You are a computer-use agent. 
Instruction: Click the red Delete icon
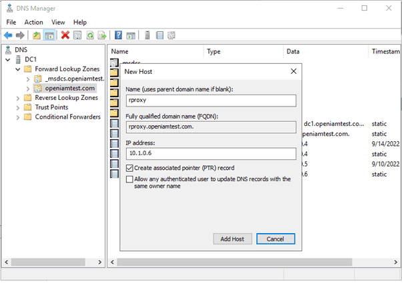coord(65,35)
